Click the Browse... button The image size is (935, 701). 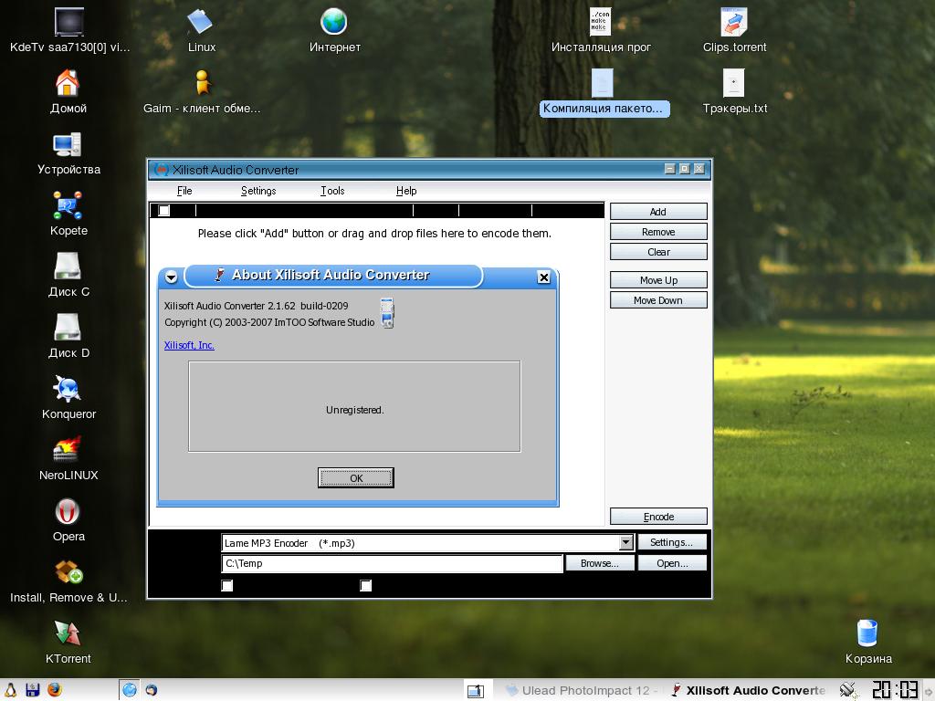pyautogui.click(x=599, y=563)
